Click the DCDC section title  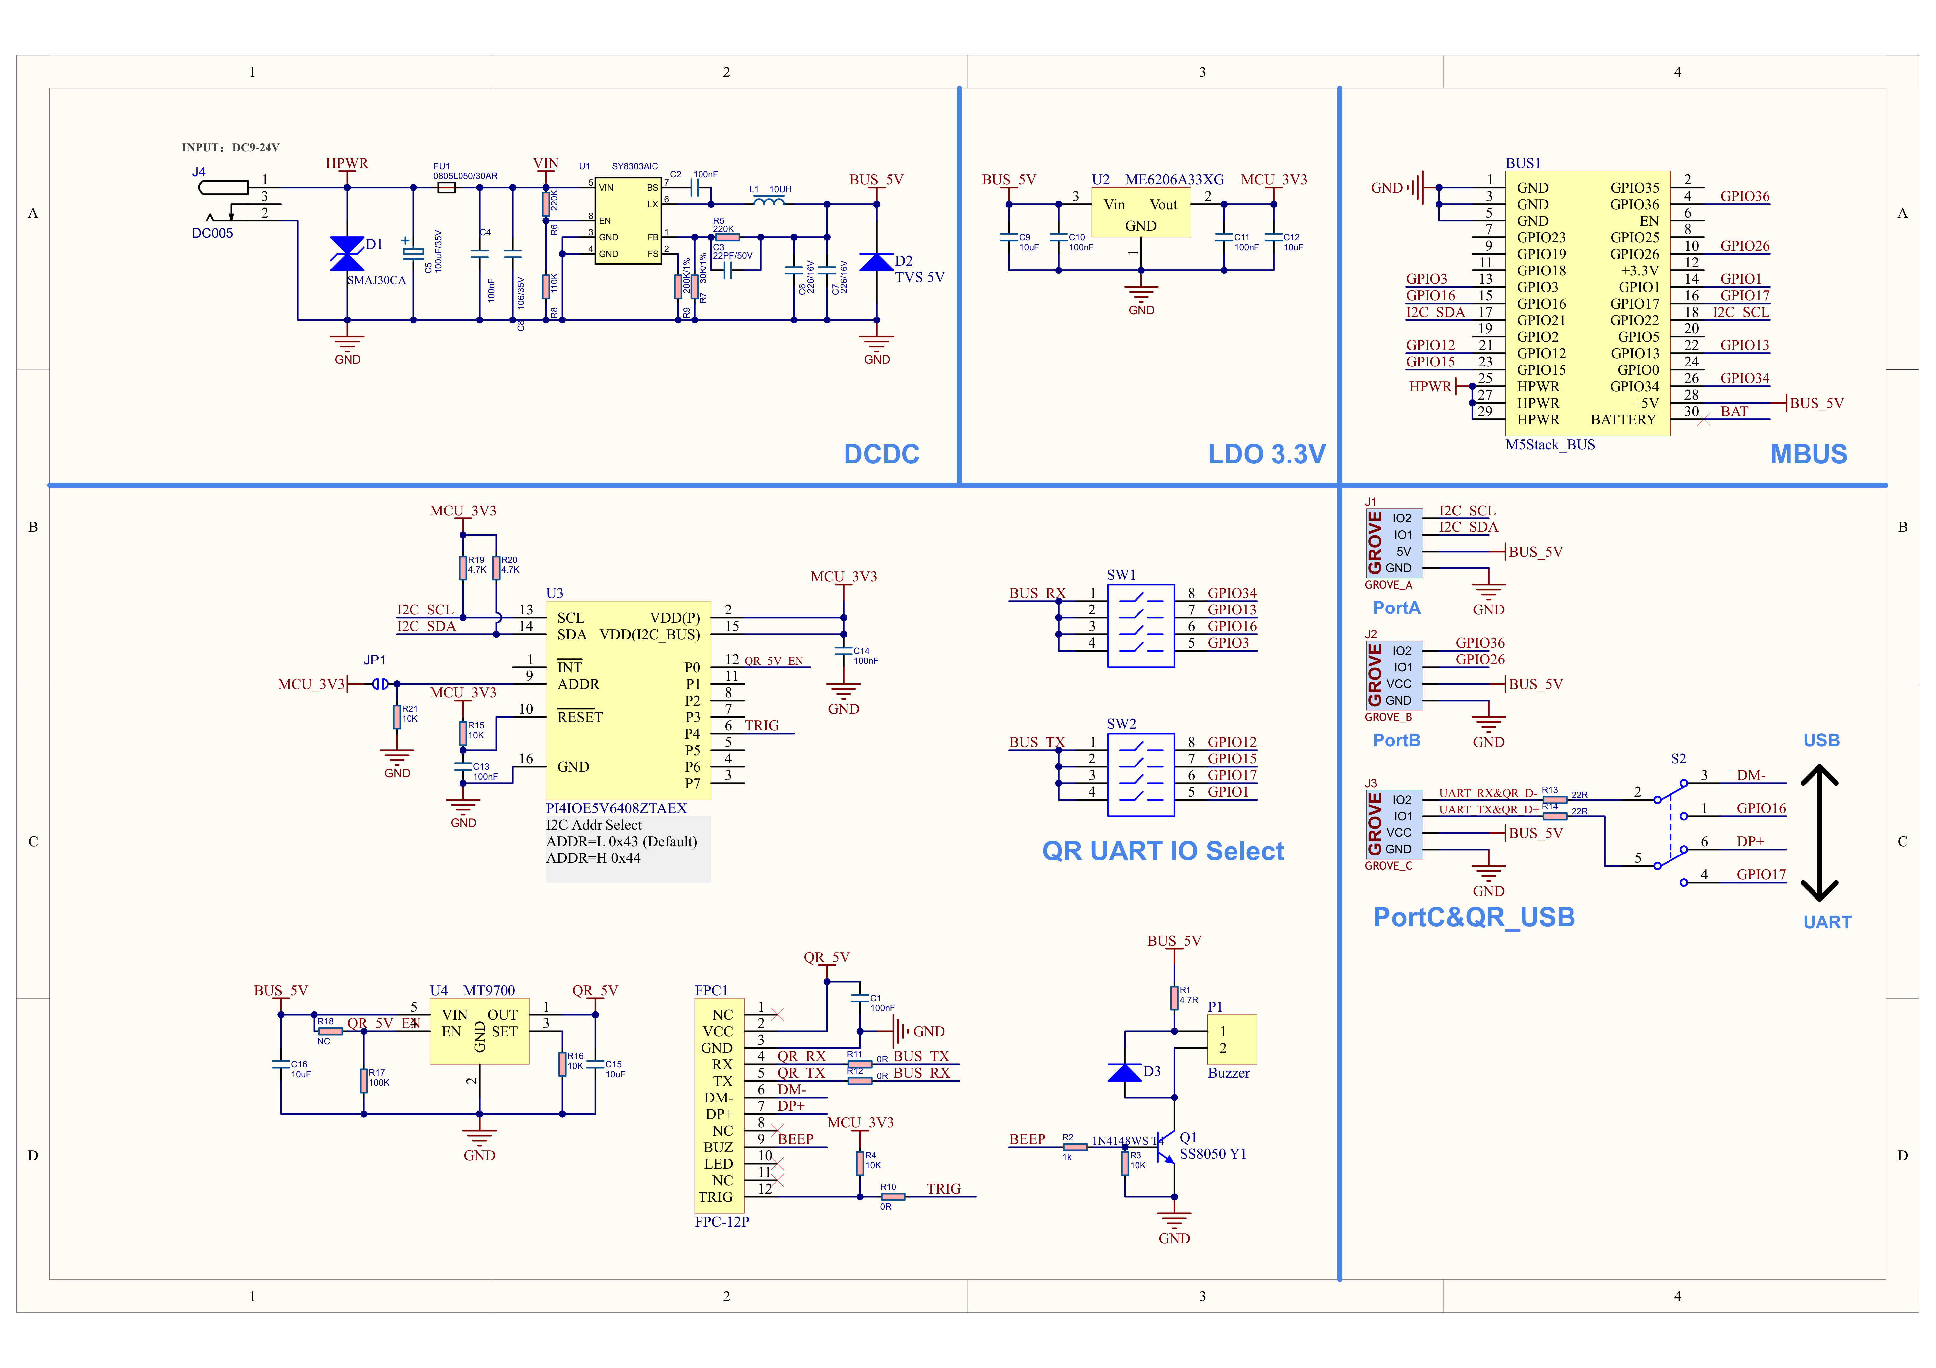(x=881, y=454)
